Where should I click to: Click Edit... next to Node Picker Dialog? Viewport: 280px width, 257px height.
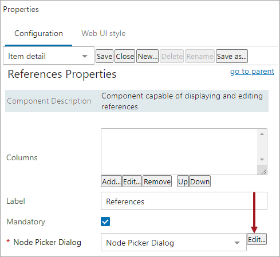257,239
